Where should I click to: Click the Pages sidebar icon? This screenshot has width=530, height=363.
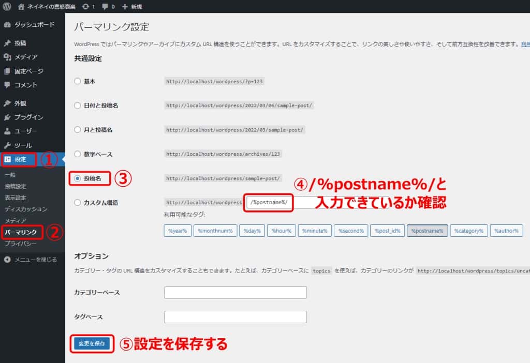tap(7, 71)
